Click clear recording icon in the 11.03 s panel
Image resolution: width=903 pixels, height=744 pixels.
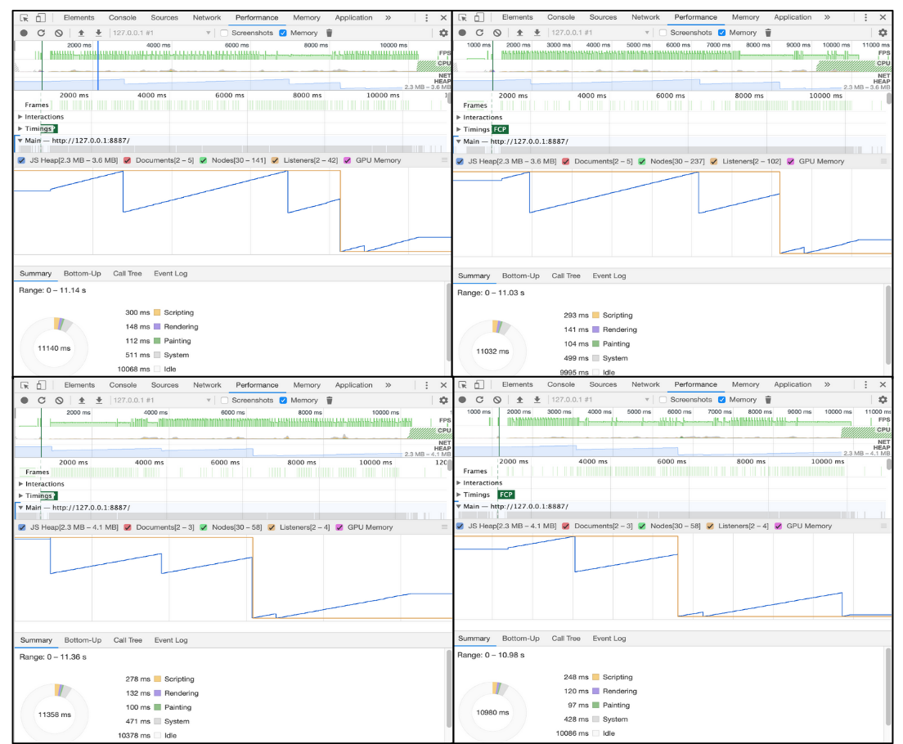point(497,32)
